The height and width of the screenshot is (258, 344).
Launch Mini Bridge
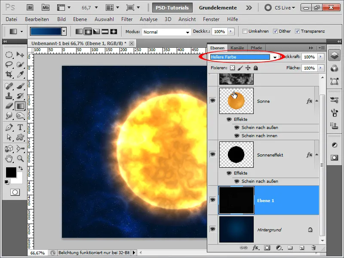click(x=46, y=8)
